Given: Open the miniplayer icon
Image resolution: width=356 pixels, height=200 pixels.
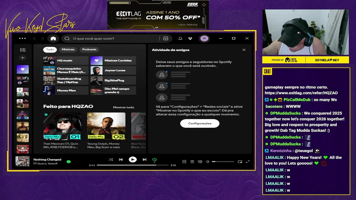Looking at the screenshot, I should click(x=240, y=162).
